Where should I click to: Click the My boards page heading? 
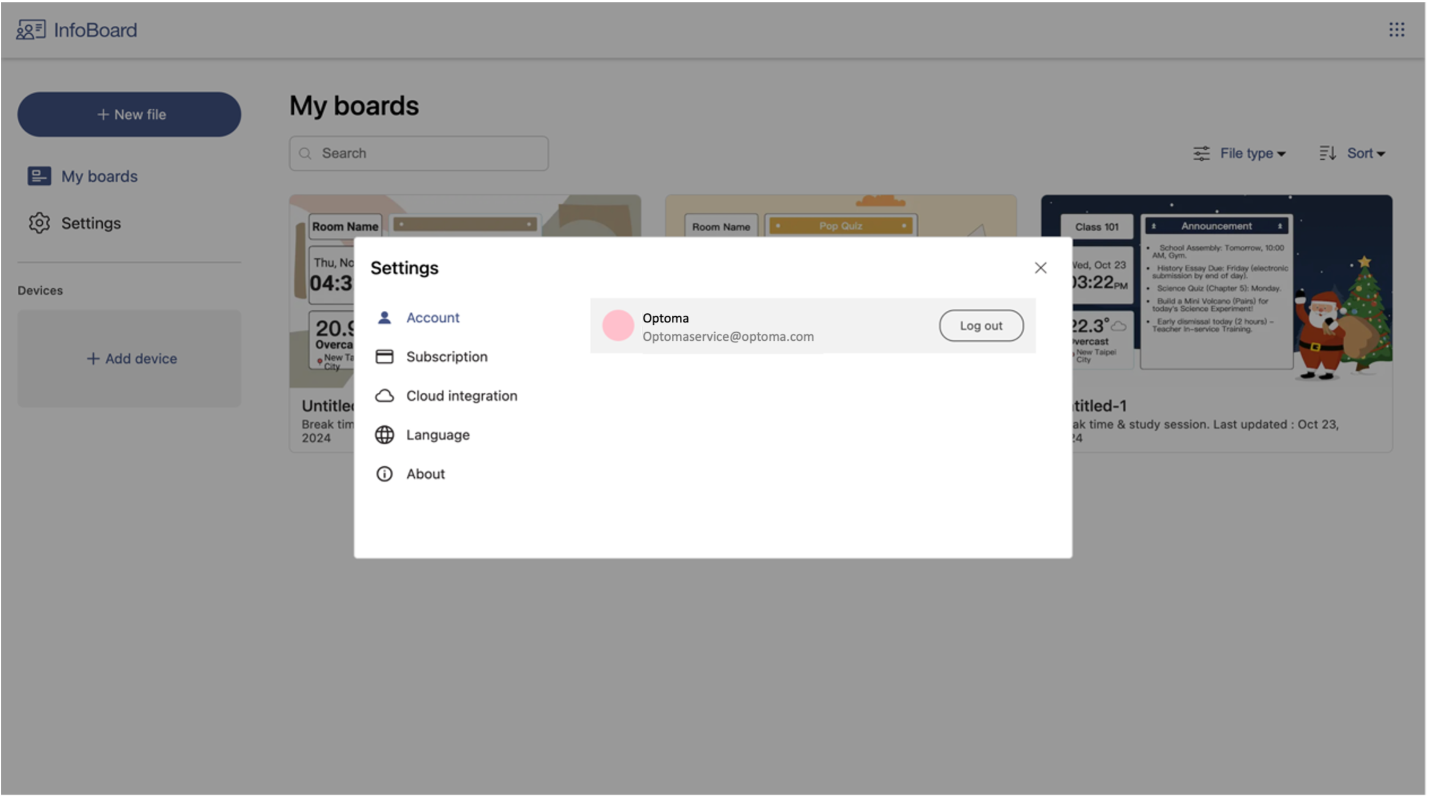pyautogui.click(x=355, y=106)
